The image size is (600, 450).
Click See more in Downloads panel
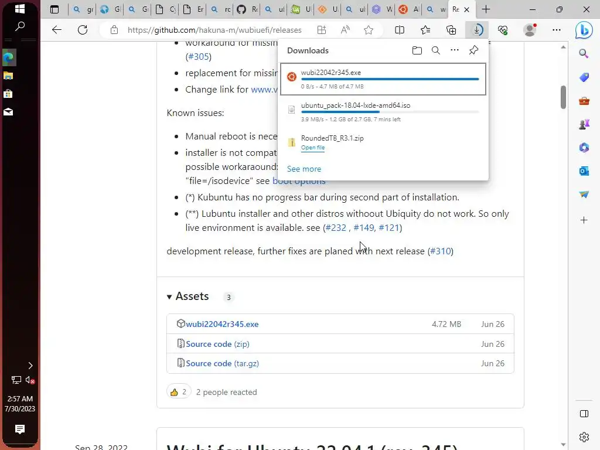click(x=304, y=169)
